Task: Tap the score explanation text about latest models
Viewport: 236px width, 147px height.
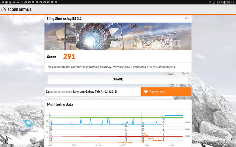Action: coord(111,67)
